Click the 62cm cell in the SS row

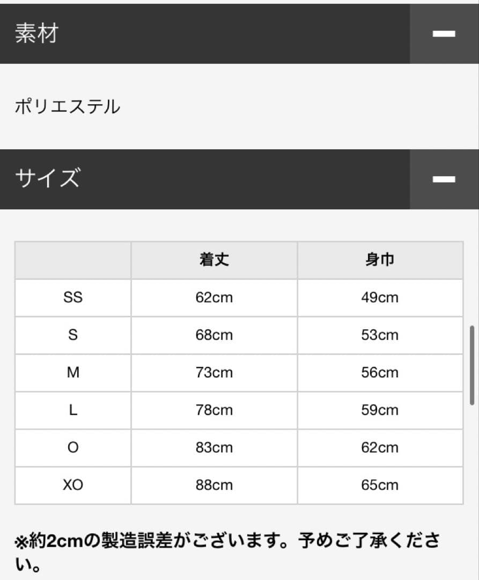point(213,298)
